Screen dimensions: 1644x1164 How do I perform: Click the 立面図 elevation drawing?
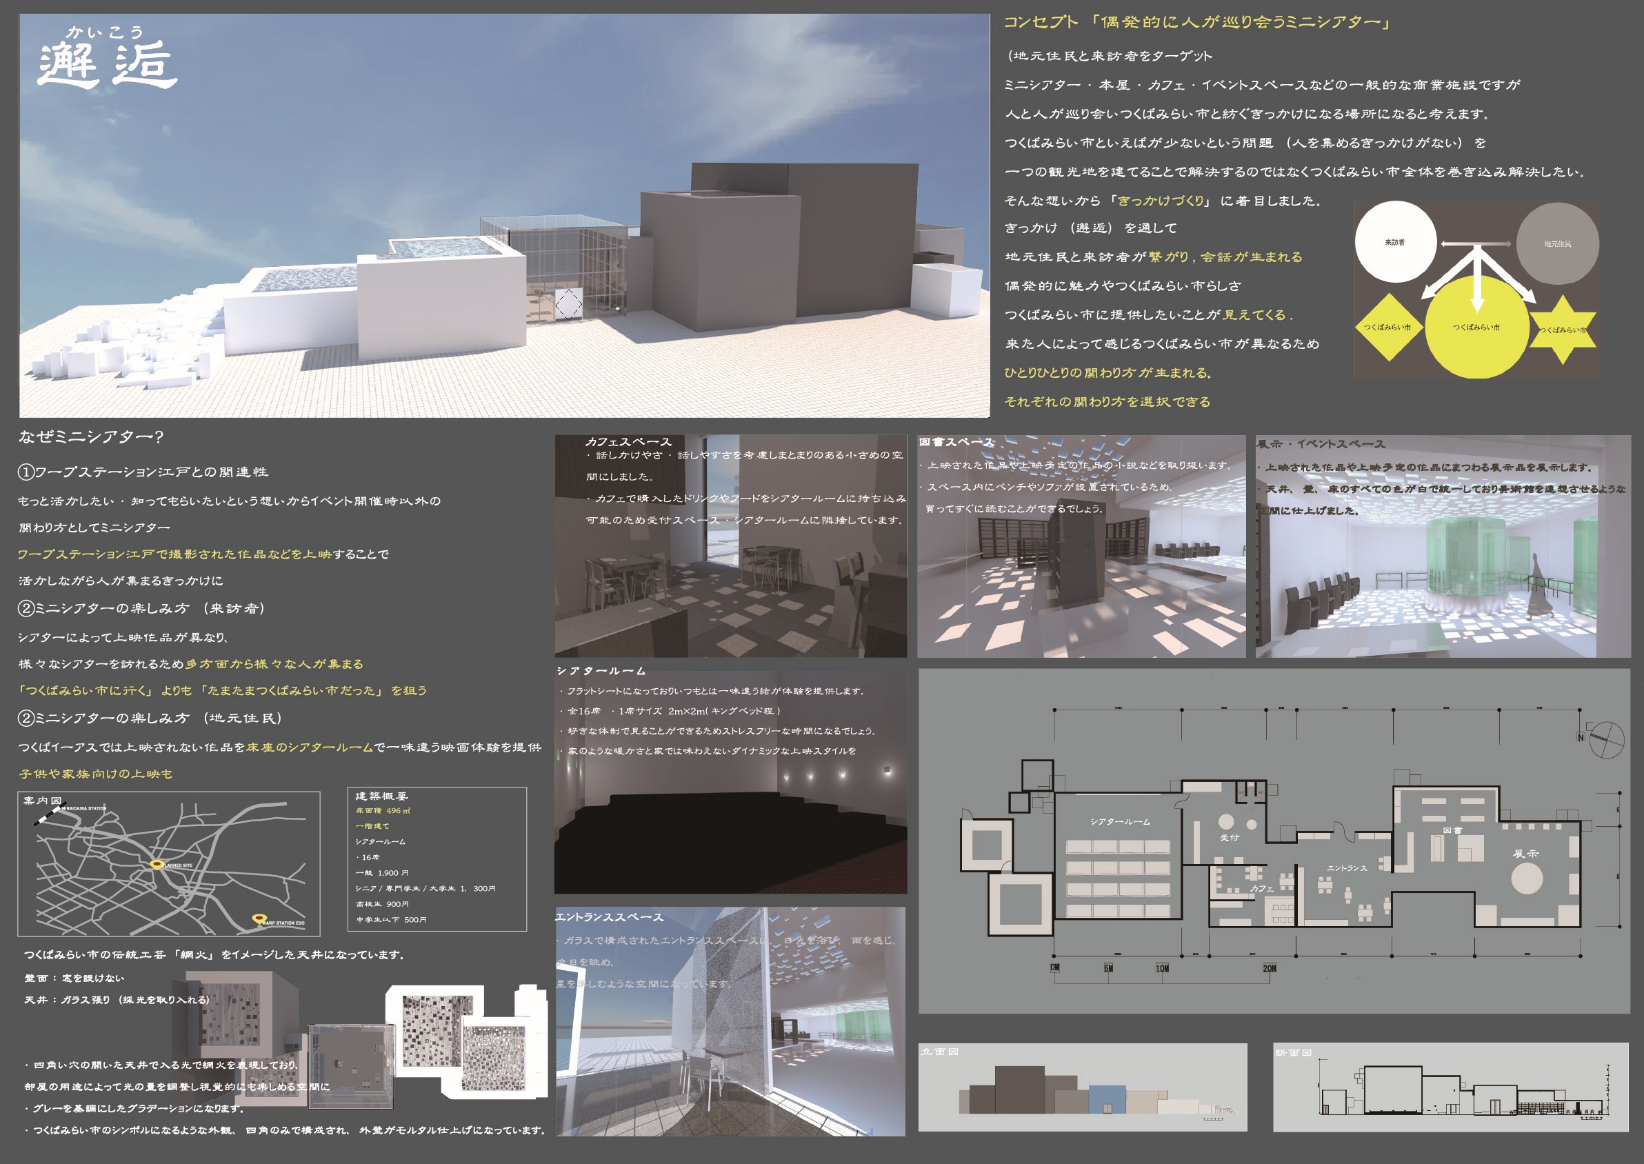click(1082, 1087)
